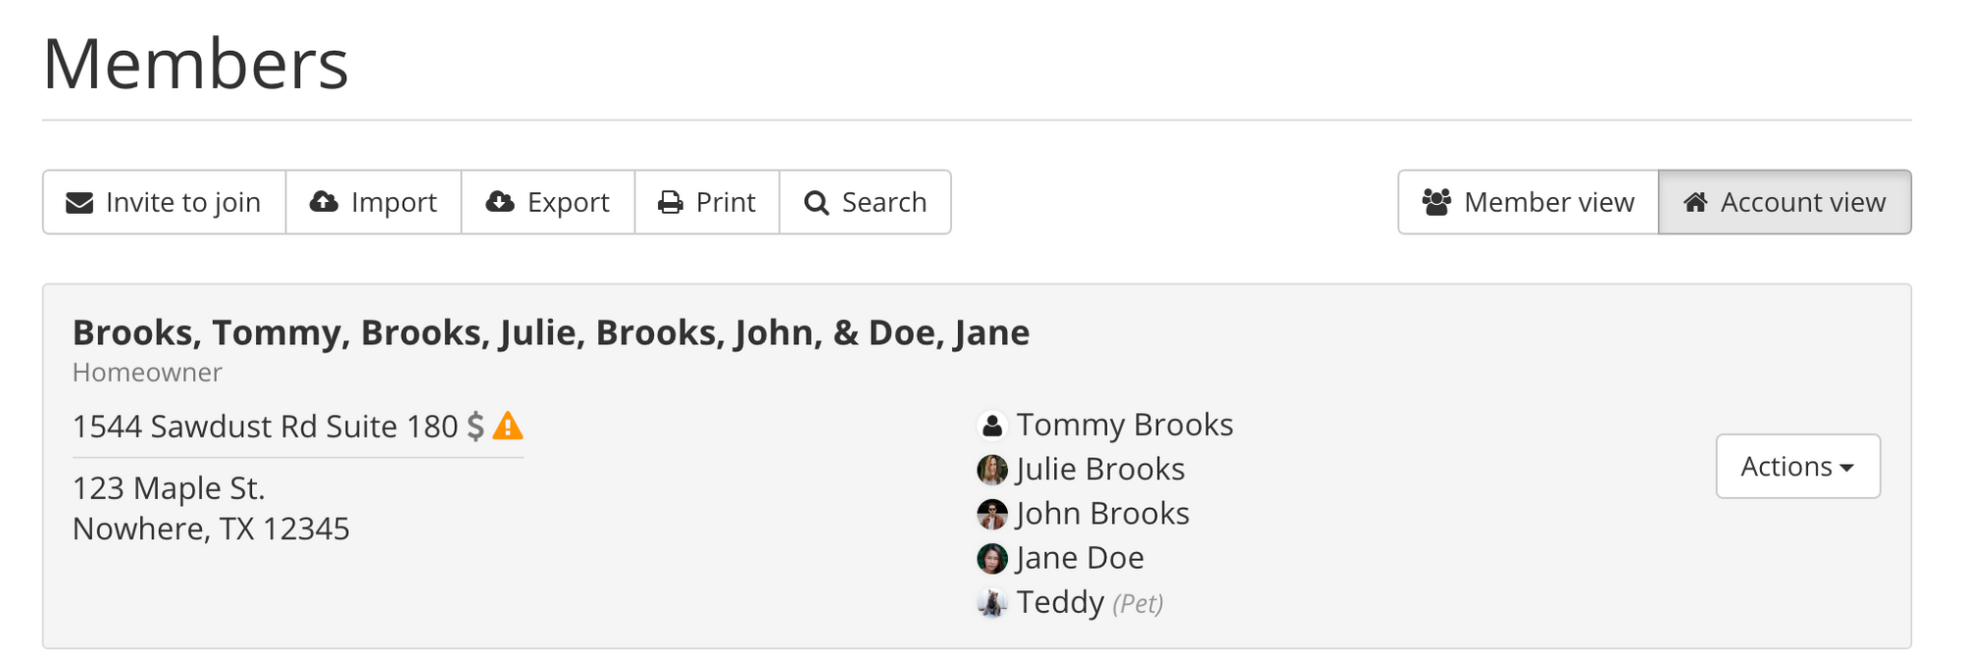Select the Account view toggle

[1785, 202]
